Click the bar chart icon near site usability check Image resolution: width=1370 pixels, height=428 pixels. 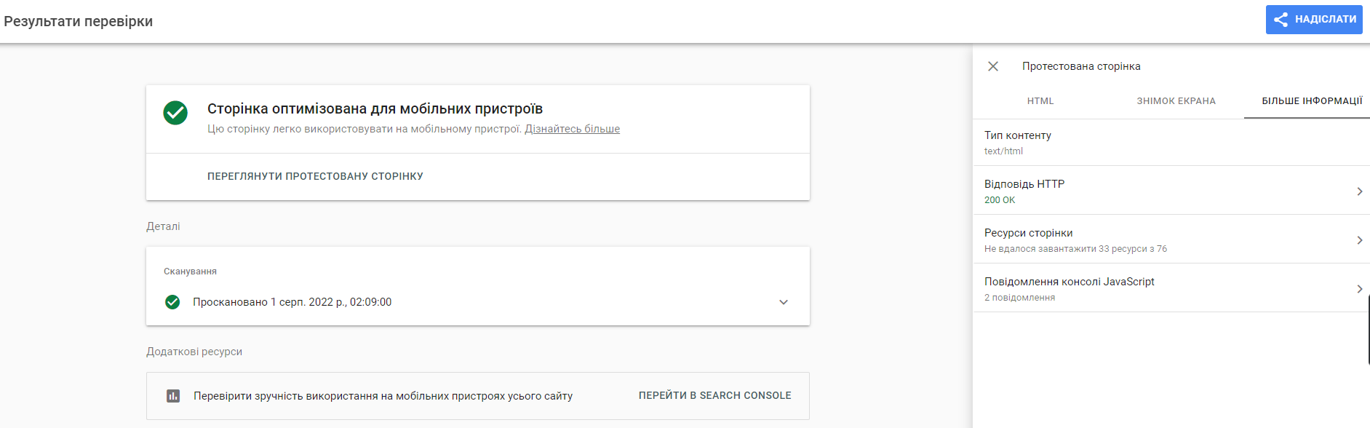[173, 395]
